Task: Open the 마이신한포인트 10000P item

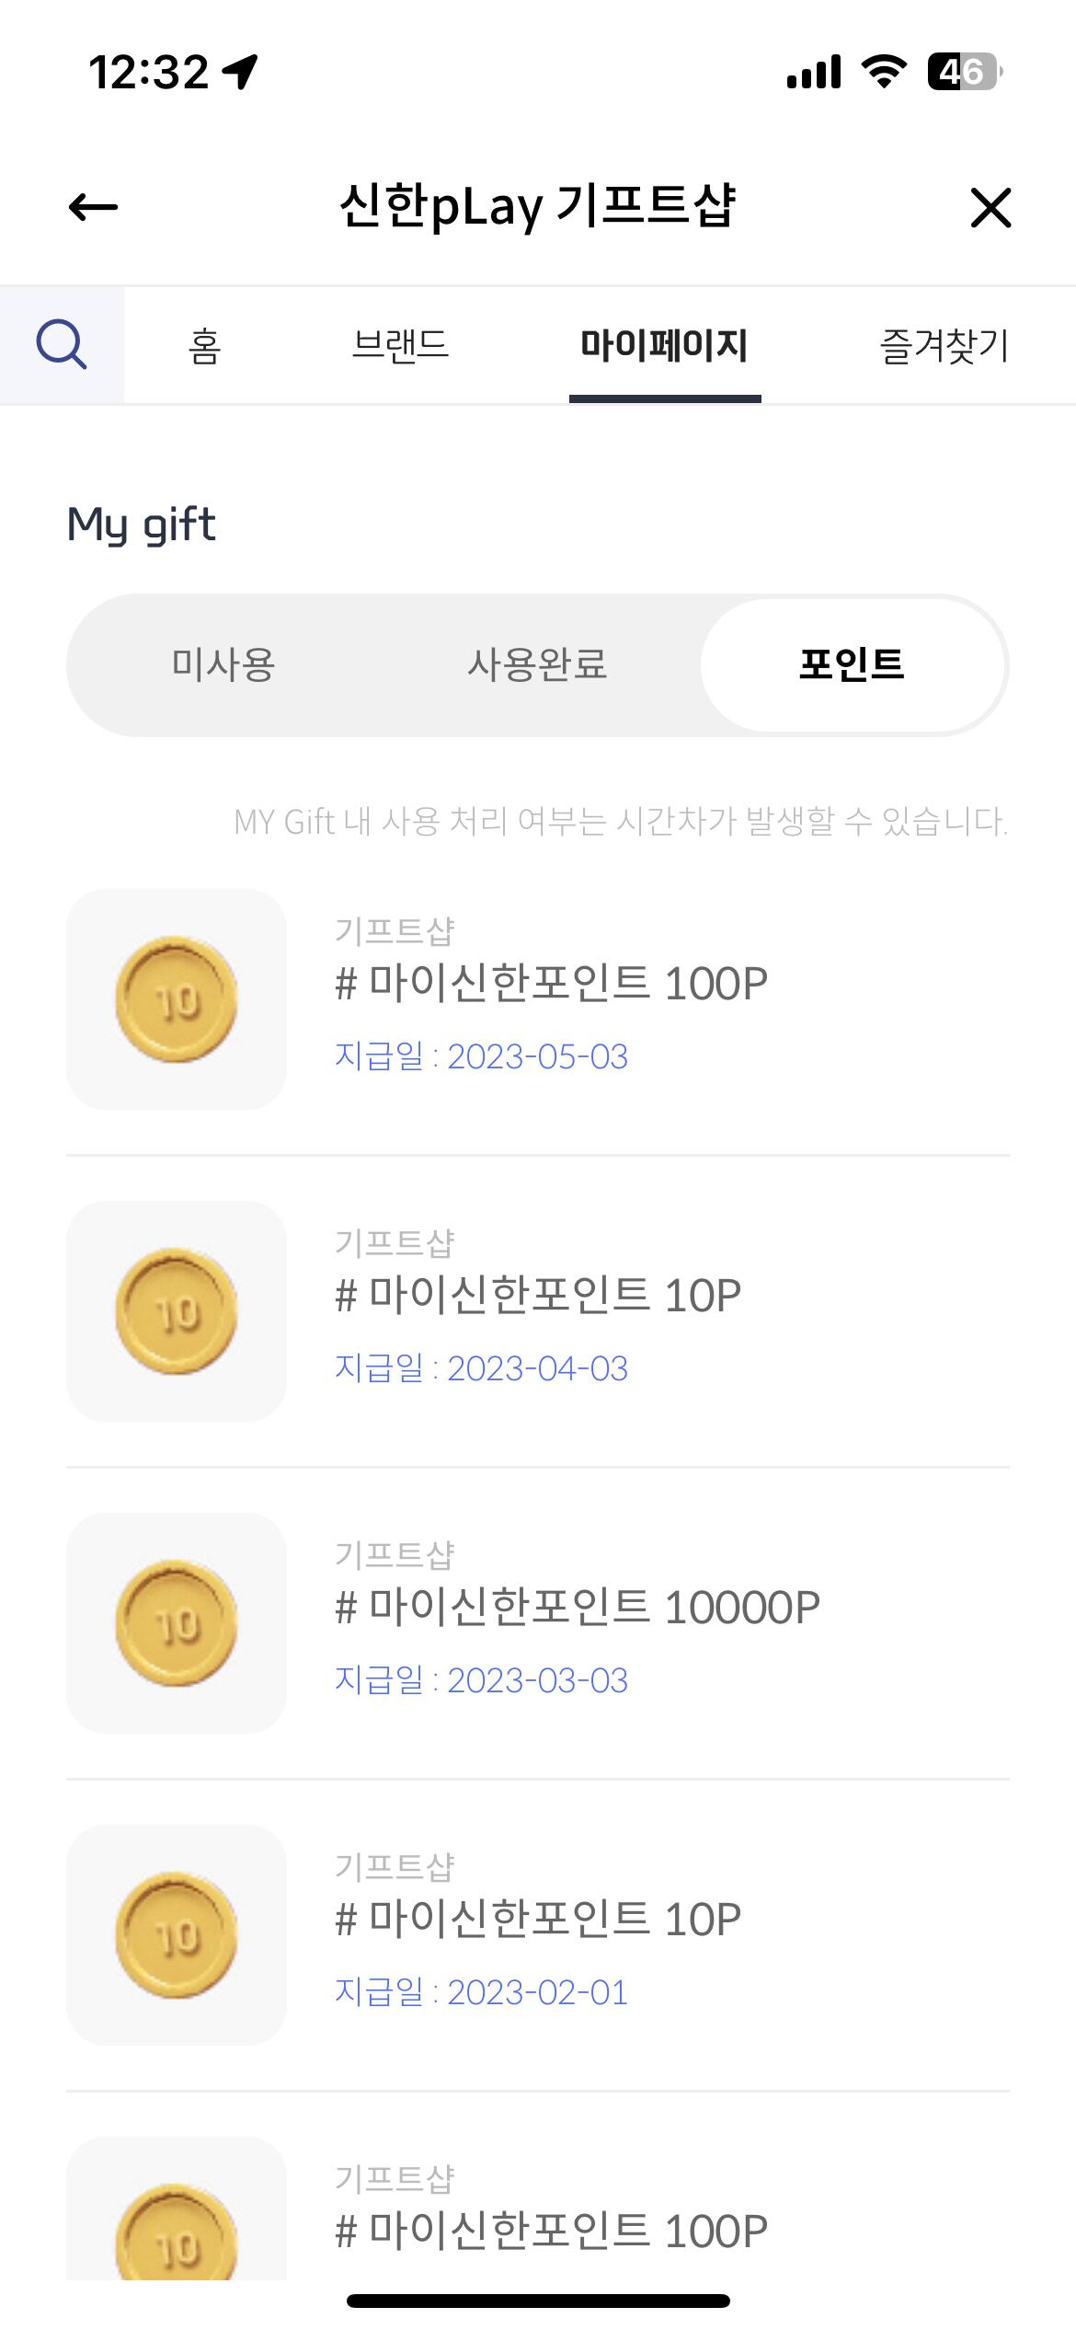Action: pyautogui.click(x=577, y=1608)
